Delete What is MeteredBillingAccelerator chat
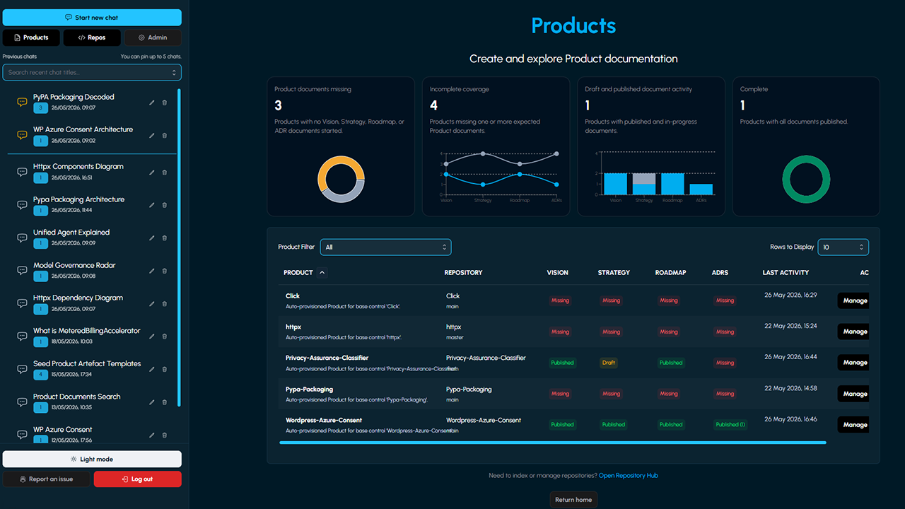The width and height of the screenshot is (905, 509). pyautogui.click(x=165, y=337)
